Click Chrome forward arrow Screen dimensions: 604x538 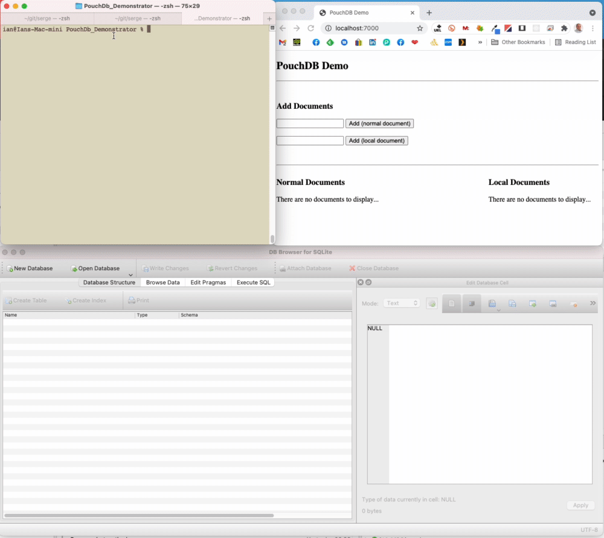[x=297, y=28]
